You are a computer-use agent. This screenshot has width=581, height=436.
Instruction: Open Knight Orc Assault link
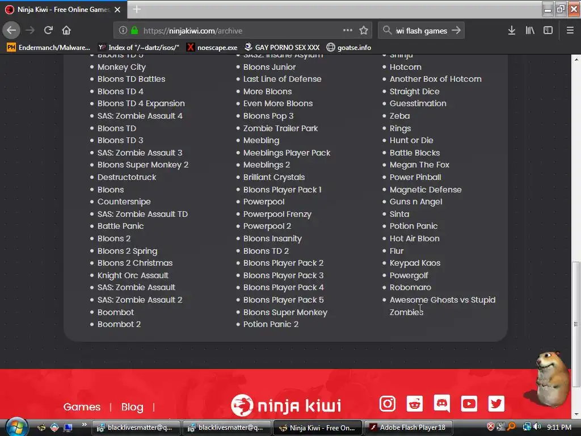click(x=133, y=275)
